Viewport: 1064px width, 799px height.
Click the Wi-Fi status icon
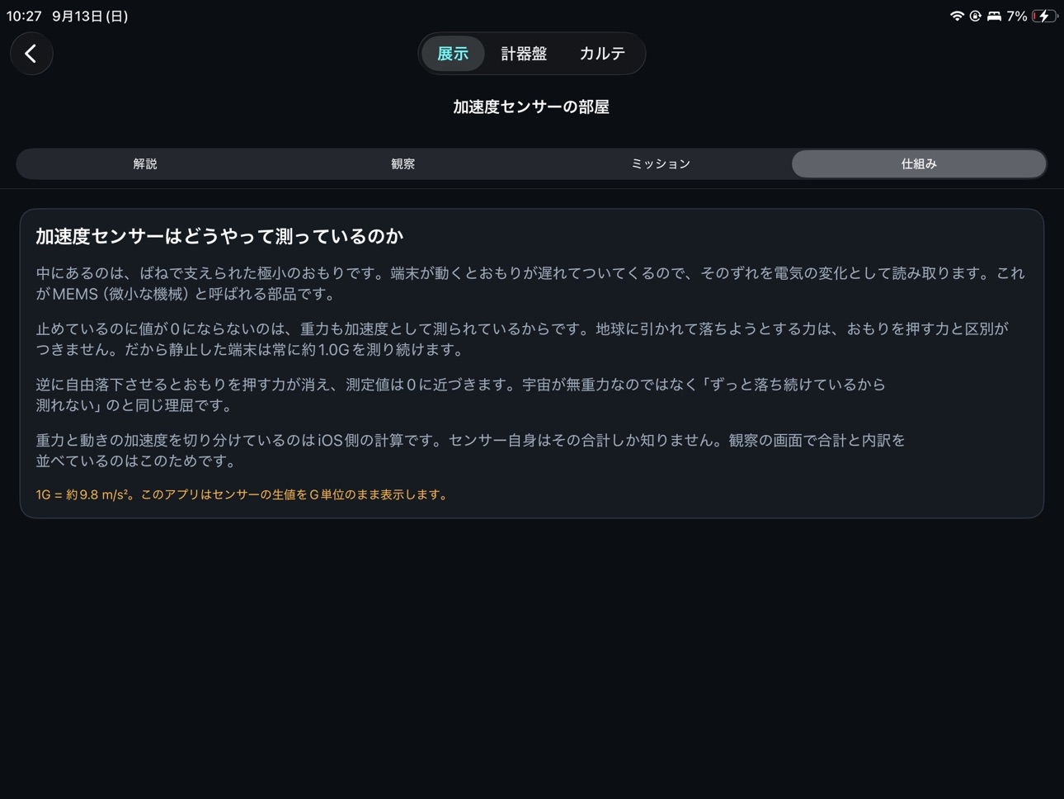pyautogui.click(x=957, y=16)
